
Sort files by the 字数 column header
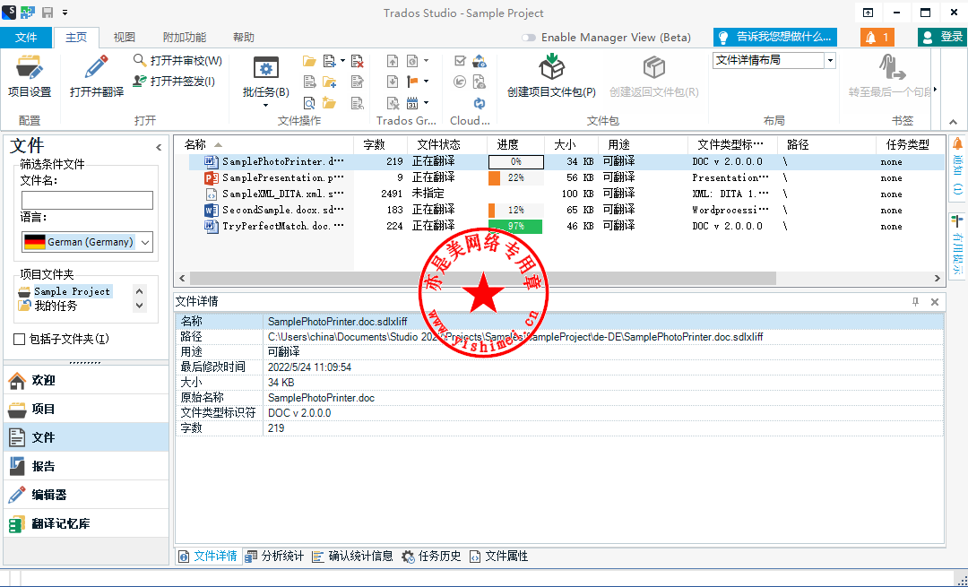tap(380, 144)
